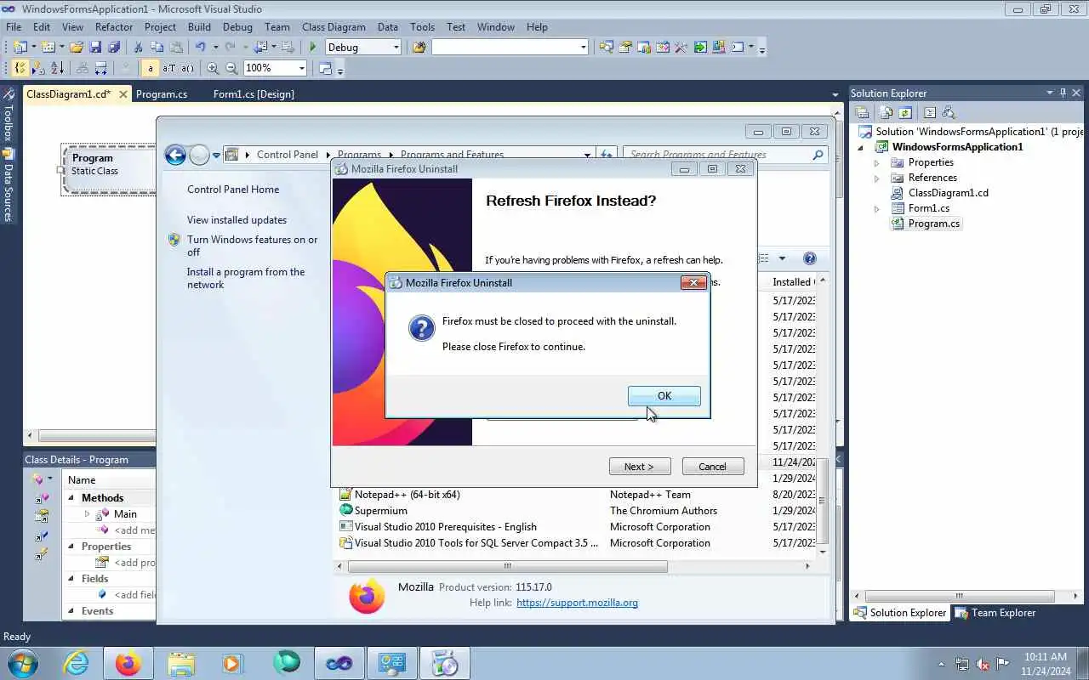Viewport: 1089px width, 680px height.
Task: Click the Display Full Signature 'a()' icon
Action: coord(187,68)
